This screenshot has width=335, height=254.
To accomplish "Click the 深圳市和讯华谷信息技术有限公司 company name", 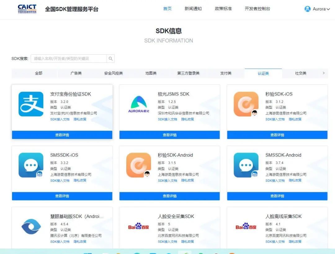I will 184,113.
